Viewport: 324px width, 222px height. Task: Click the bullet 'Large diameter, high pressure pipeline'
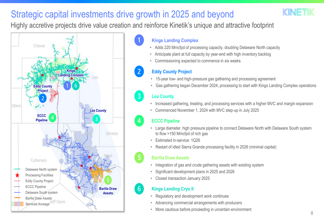click(234, 131)
